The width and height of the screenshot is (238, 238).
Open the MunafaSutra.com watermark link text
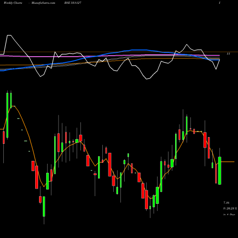click(43, 3)
